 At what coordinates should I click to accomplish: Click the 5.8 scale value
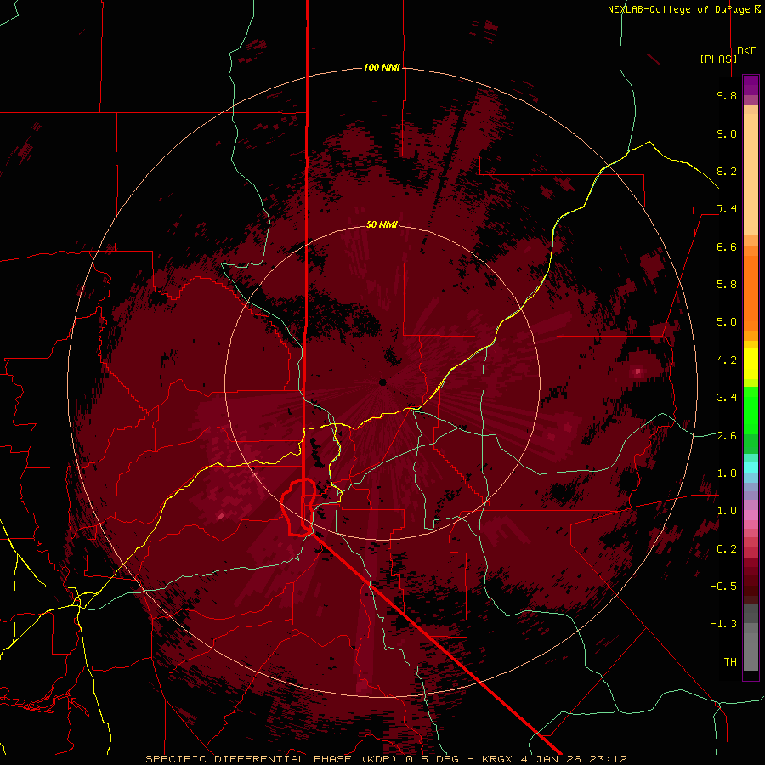pos(727,285)
